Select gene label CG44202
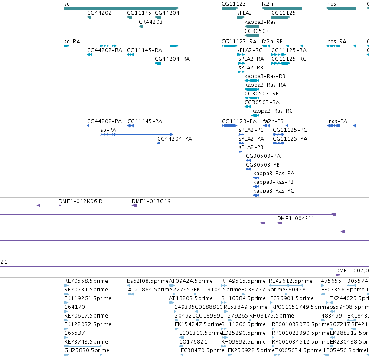Screen dimensions: 369x357 click(99, 13)
